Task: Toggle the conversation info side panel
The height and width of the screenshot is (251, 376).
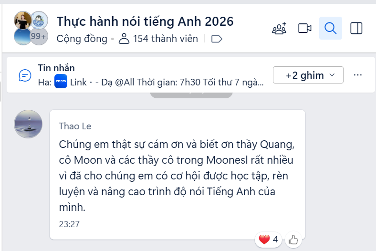Action: tap(356, 28)
